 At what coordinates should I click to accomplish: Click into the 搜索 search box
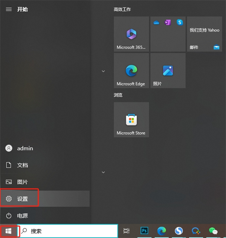coord(67,231)
